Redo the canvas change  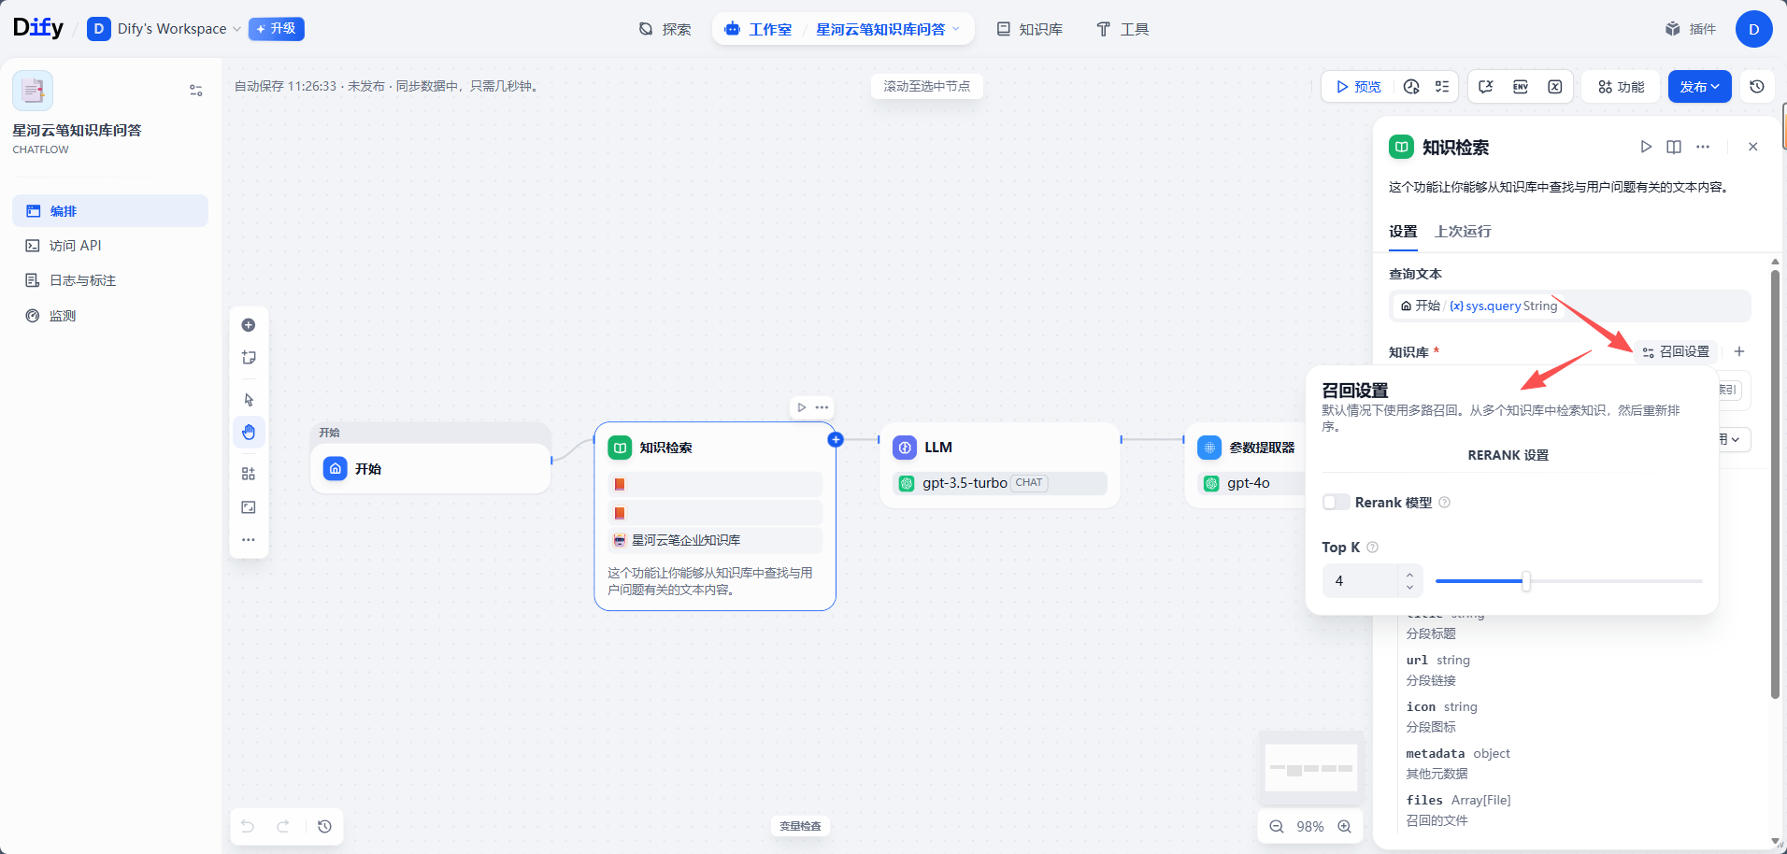coord(283,826)
